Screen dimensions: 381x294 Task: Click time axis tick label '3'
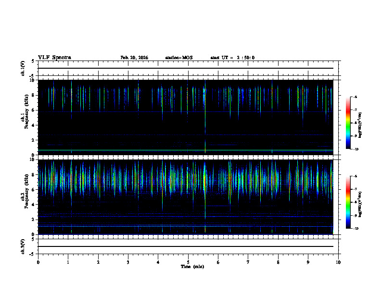pos(128,262)
